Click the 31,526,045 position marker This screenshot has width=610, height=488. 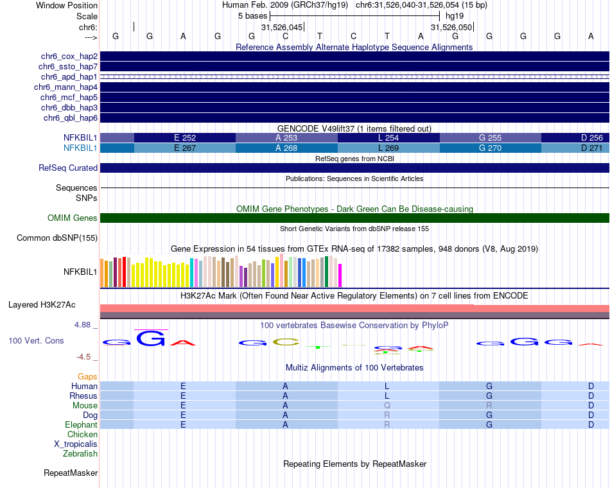pyautogui.click(x=283, y=27)
